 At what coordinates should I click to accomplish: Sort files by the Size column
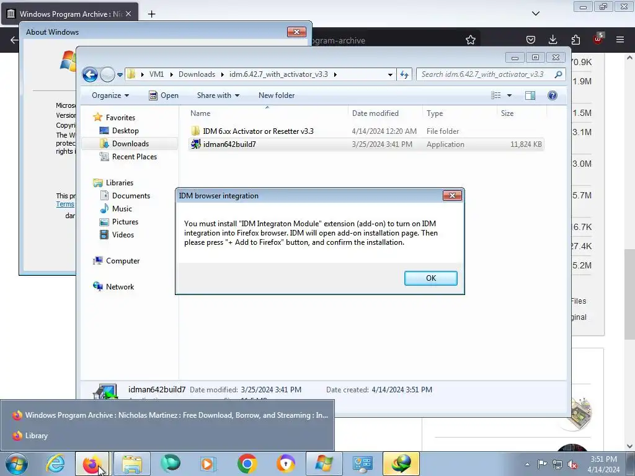point(522,113)
